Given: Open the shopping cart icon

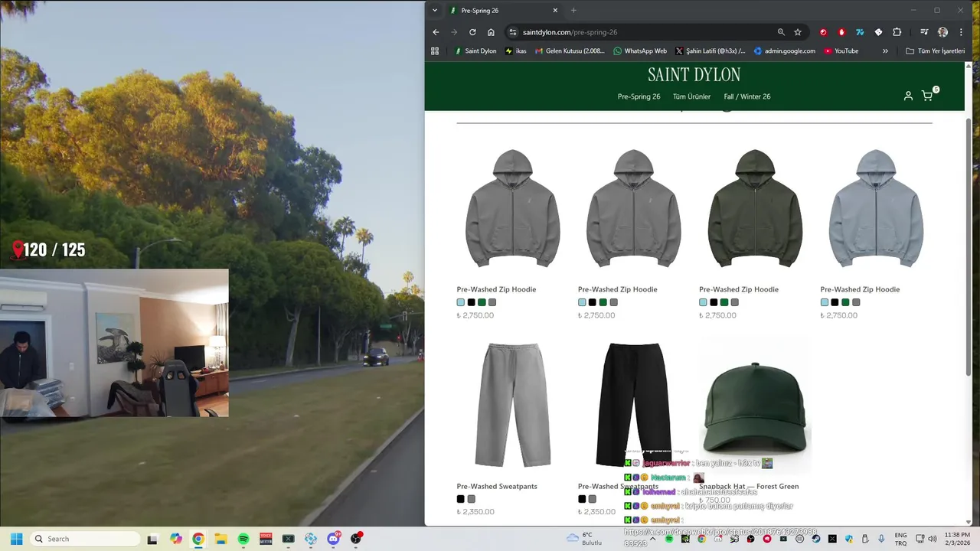Looking at the screenshot, I should (x=927, y=96).
